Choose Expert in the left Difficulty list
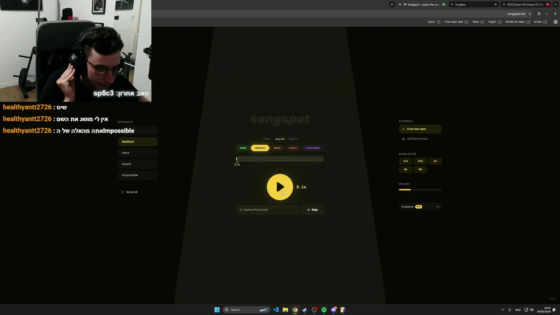 (138, 164)
